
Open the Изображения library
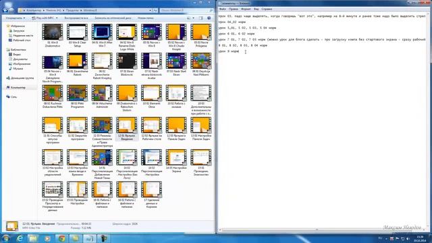coord(22,63)
